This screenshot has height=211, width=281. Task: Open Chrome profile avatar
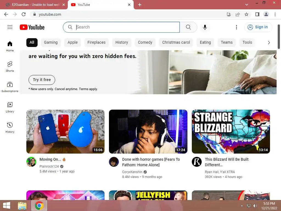click(266, 14)
